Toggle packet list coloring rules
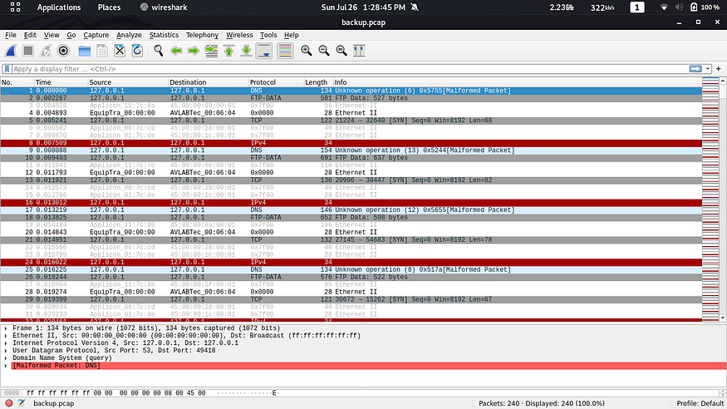 (285, 51)
